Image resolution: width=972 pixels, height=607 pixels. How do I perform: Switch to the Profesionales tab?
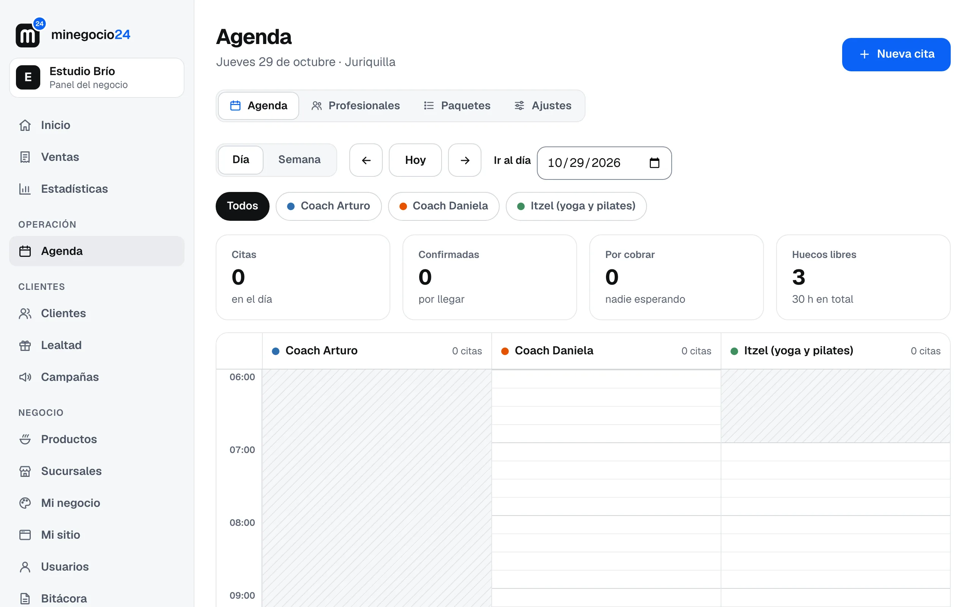tap(355, 105)
